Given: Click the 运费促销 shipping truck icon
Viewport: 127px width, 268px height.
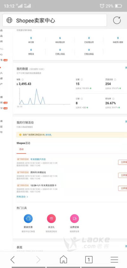Looking at the screenshot, I should pos(75,218).
